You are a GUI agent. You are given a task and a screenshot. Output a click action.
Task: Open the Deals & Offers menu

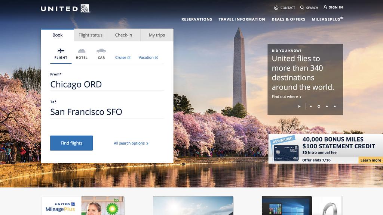pyautogui.click(x=288, y=19)
